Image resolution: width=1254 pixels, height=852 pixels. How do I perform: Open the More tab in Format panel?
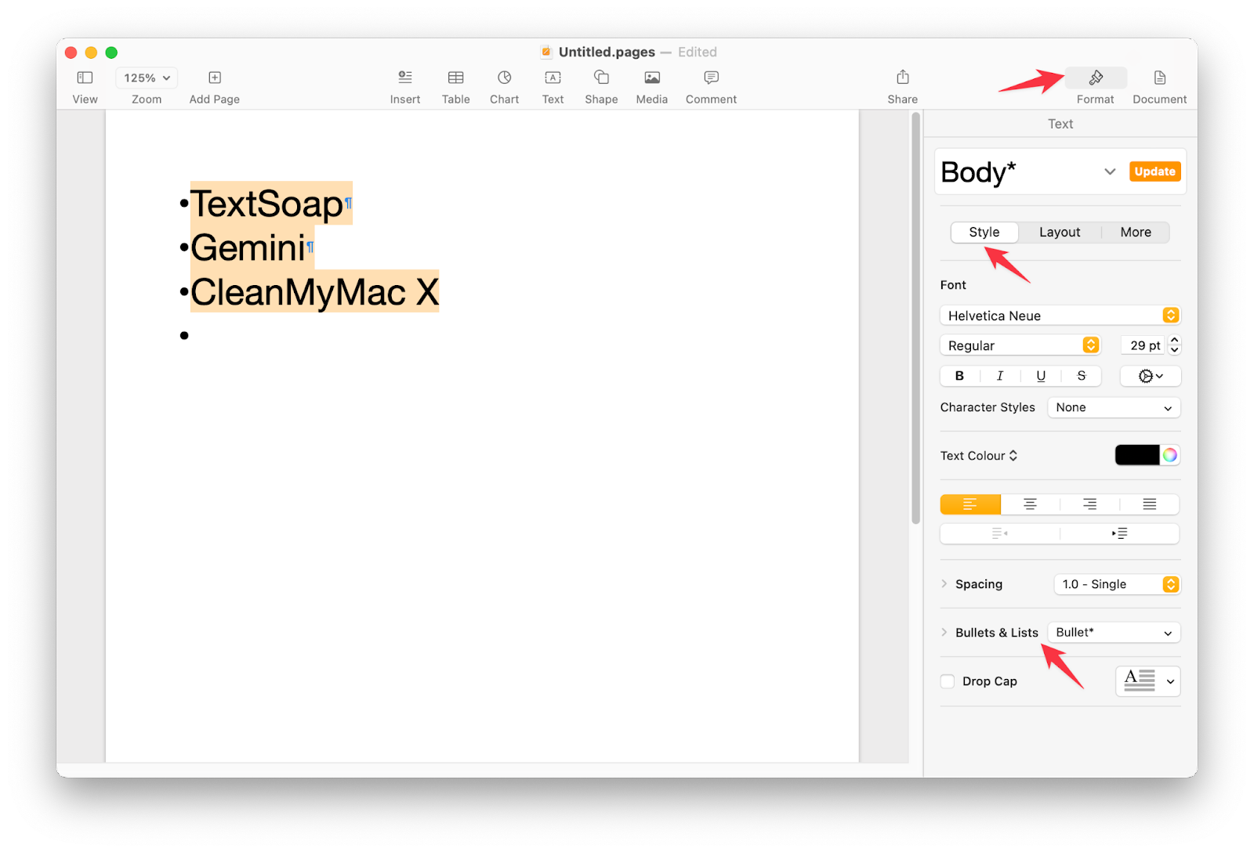tap(1135, 232)
